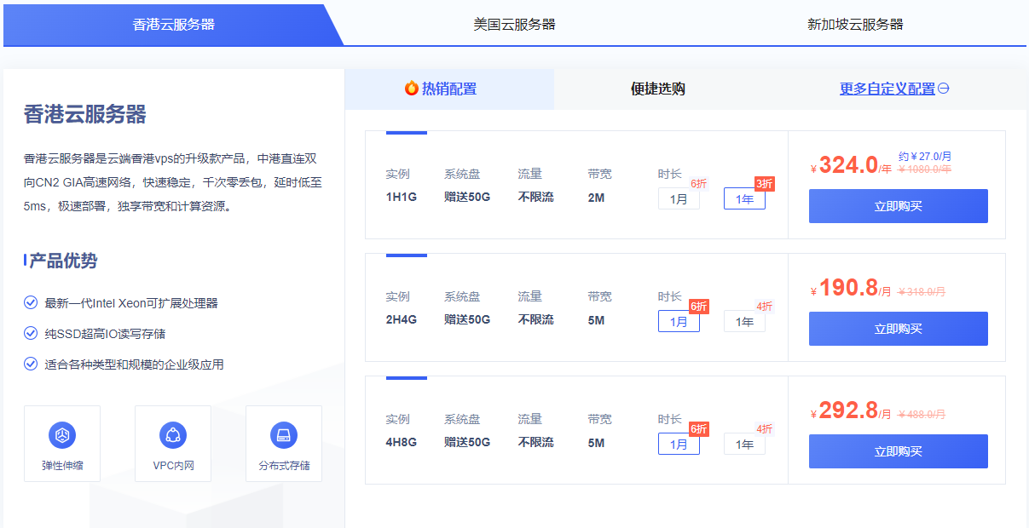Select 1月 duration for 1H1G plan
The image size is (1029, 528).
(x=679, y=199)
